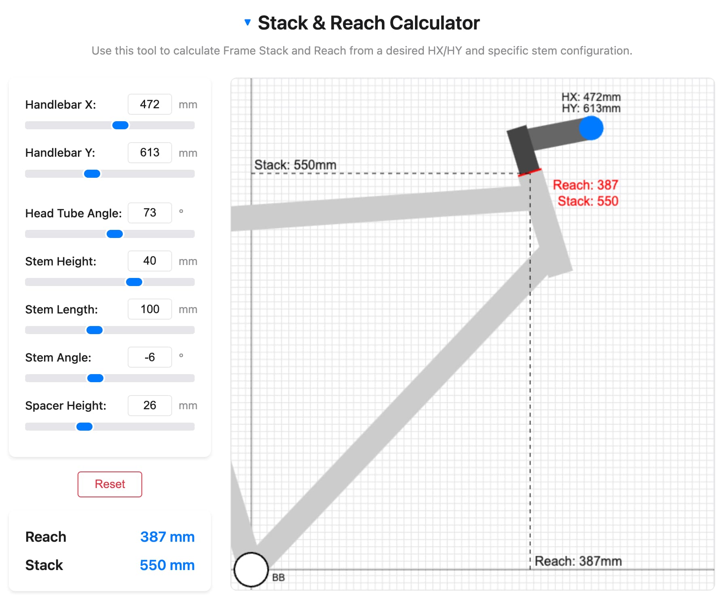
Task: Click the Stem Angle slider handle
Action: point(95,378)
